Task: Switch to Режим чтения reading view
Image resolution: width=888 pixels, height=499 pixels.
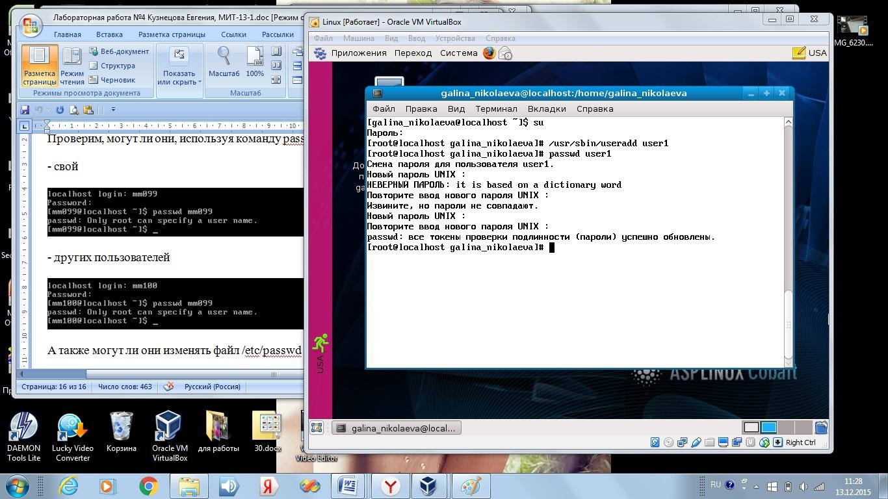Action: tap(72, 66)
